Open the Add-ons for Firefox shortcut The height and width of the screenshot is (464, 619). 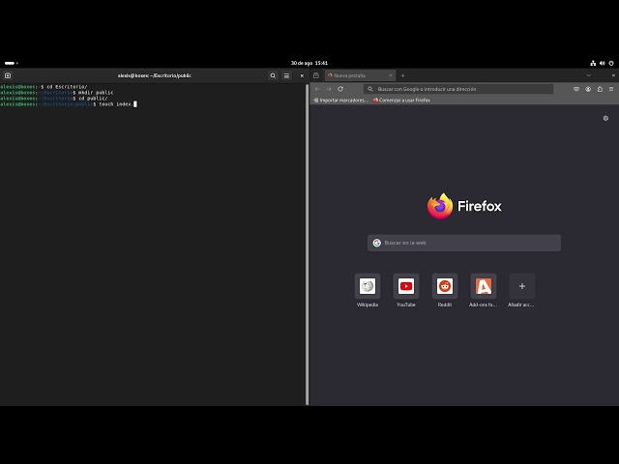tap(484, 291)
